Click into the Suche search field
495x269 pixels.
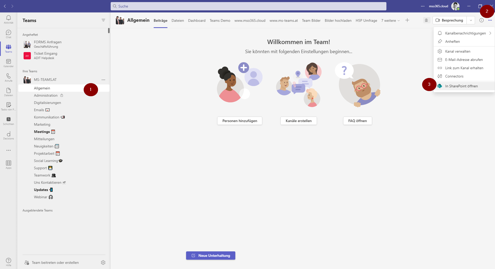[x=248, y=6]
